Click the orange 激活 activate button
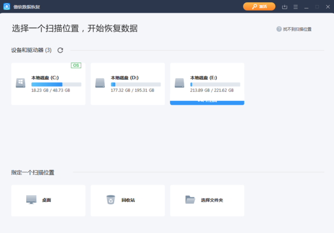Viewport: 334px width, 233px height. (x=259, y=7)
